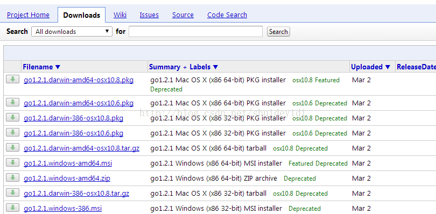The height and width of the screenshot is (214, 436).
Task: Click download arrow icon for go1.2.1.darwin-amd64-osx10.8.tar.gz
Action: point(12,147)
